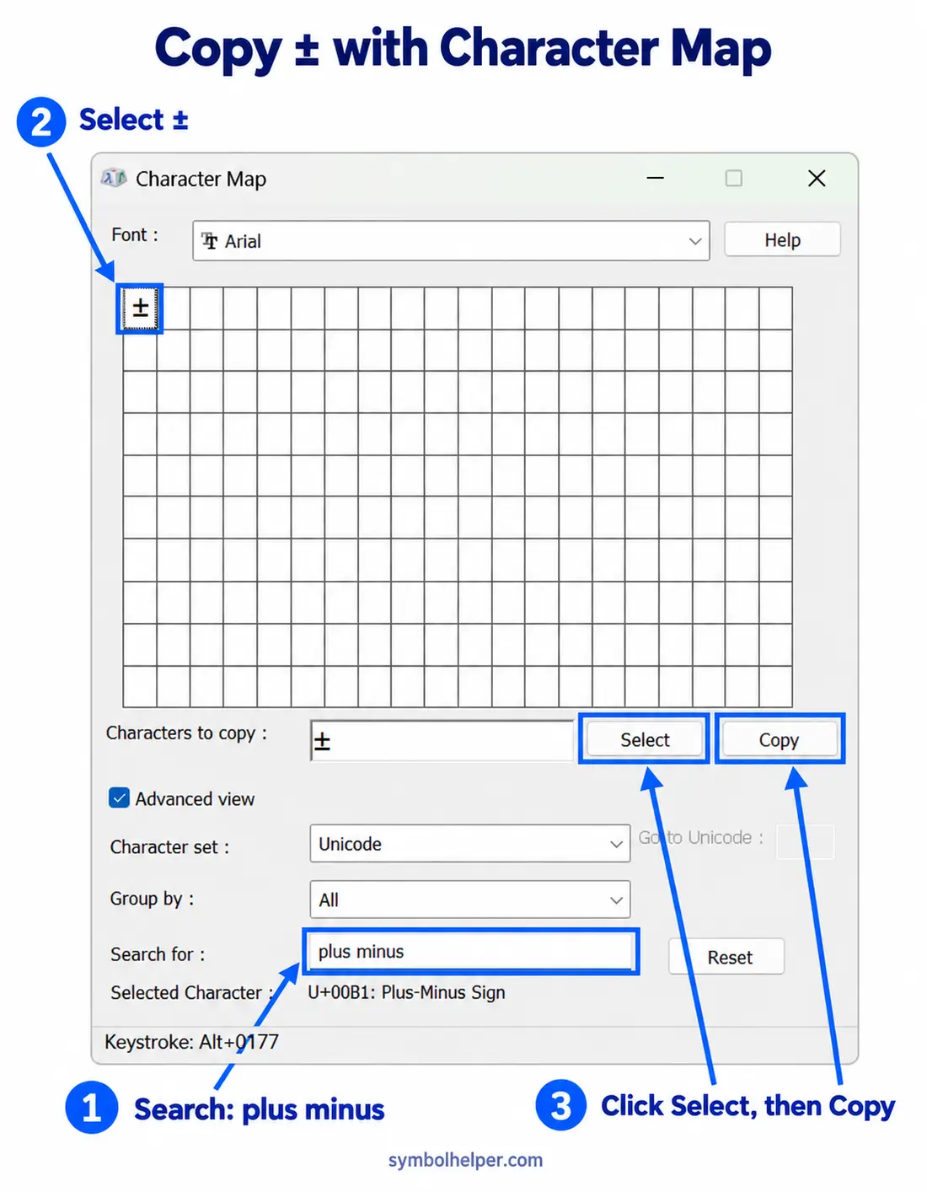Viewport: 927px width, 1192px height.
Task: Select the ± character cell in the grid
Action: [x=140, y=308]
